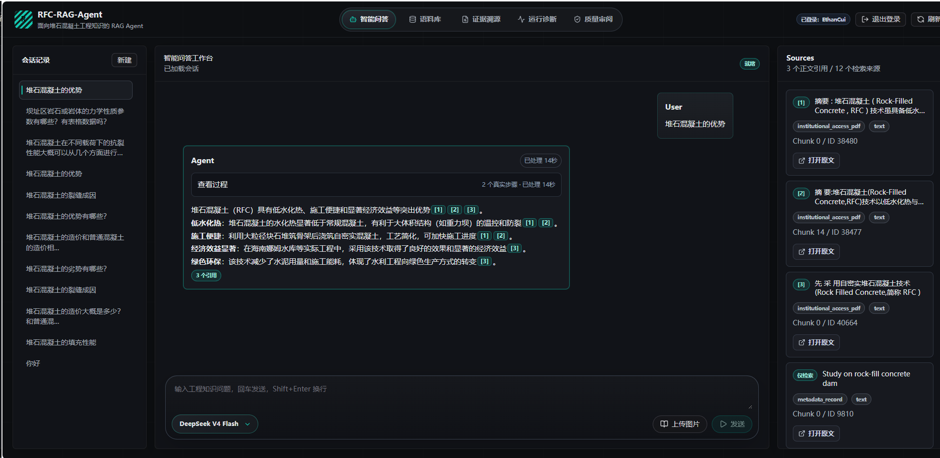Open the 运行诊断 diagnostics tab
The width and height of the screenshot is (940, 458).
pyautogui.click(x=537, y=20)
